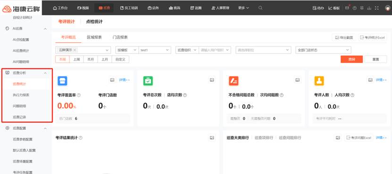Select the 上周 time range
This screenshot has height=174, width=392.
pyautogui.click(x=76, y=59)
